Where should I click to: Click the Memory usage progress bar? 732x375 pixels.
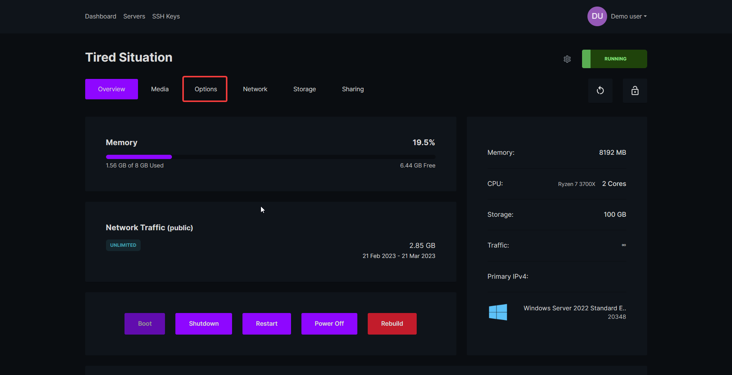270,157
